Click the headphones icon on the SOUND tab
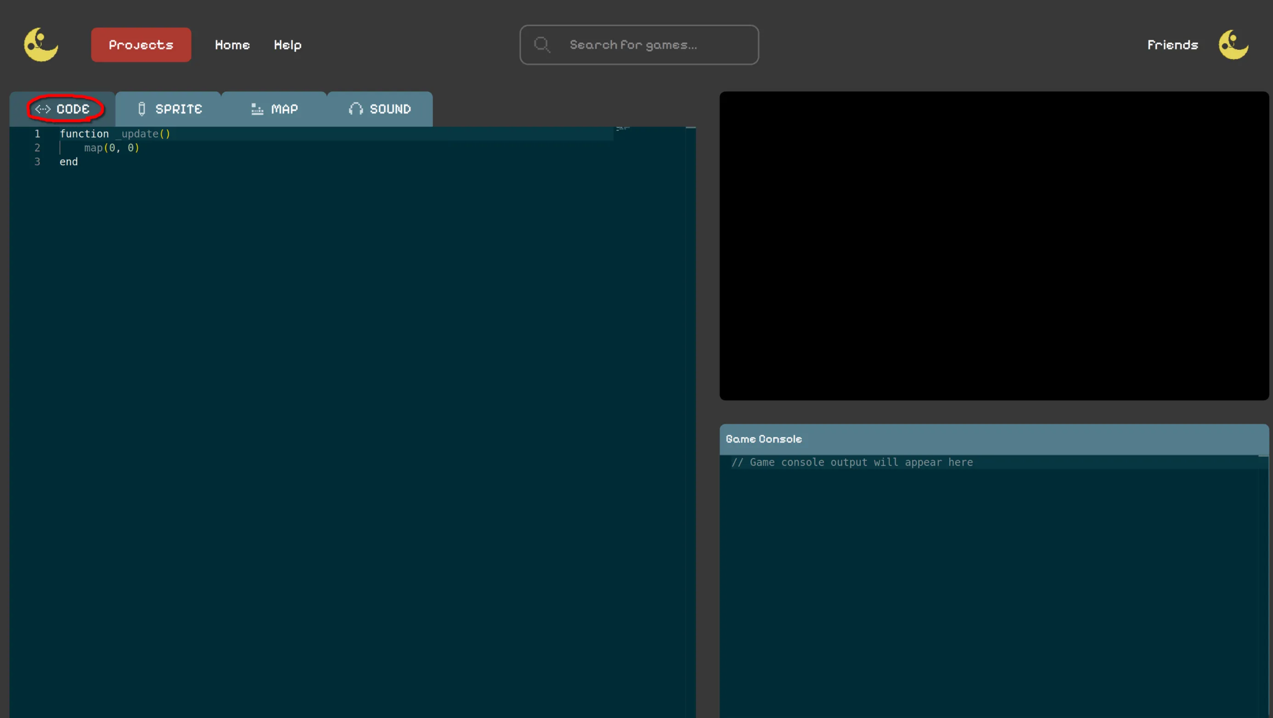Screen dimensions: 1273x718 pyautogui.click(x=356, y=109)
